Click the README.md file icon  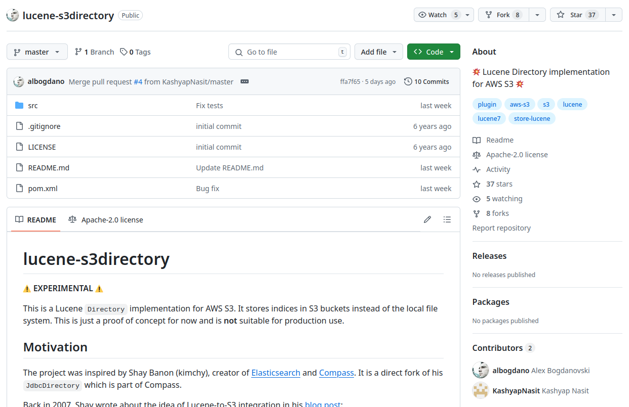tap(19, 167)
